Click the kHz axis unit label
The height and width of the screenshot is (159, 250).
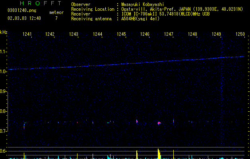4,32
